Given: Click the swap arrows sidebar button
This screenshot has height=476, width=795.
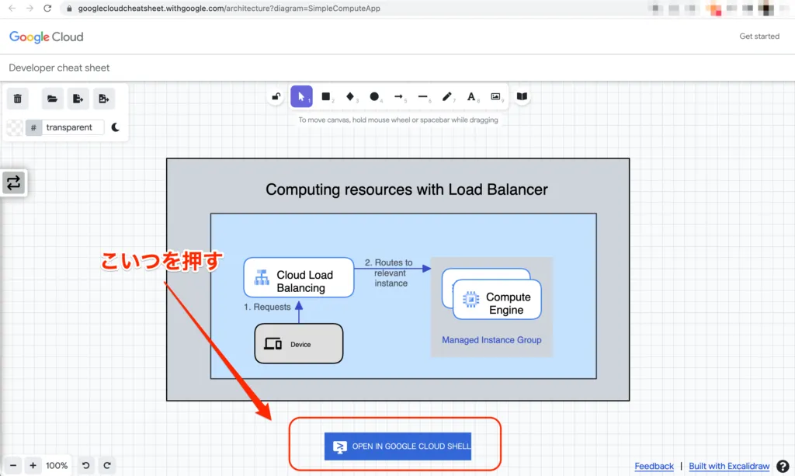Looking at the screenshot, I should (14, 182).
